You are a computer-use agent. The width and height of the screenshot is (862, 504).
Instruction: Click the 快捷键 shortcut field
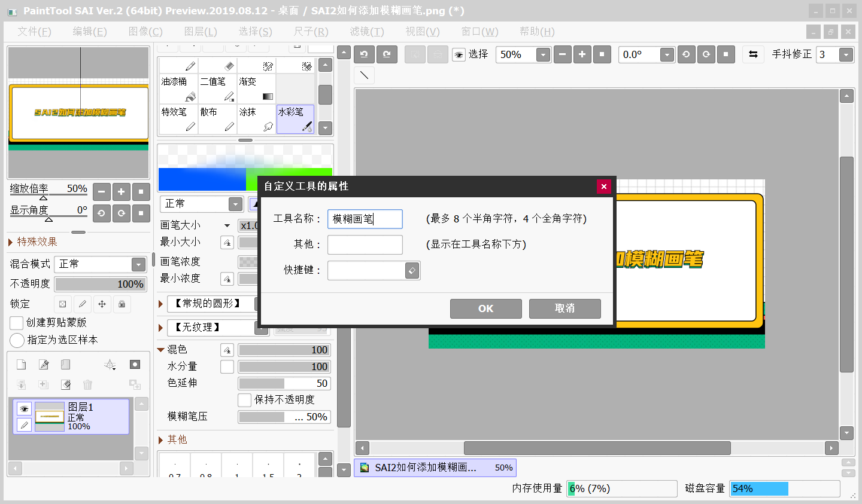(x=366, y=271)
